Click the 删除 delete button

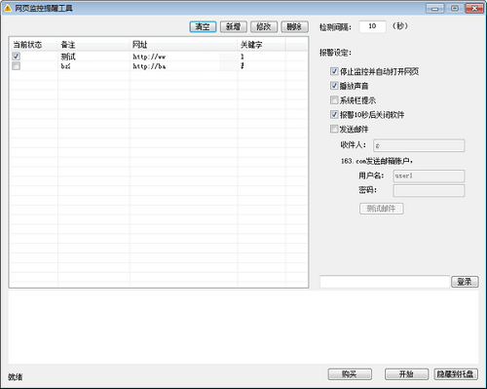click(294, 26)
